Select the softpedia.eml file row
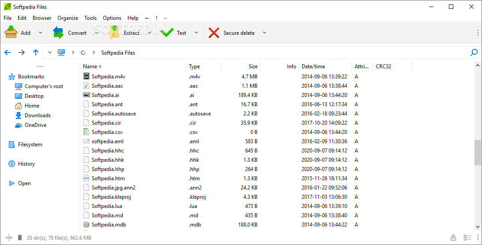Image resolution: width=482 pixels, height=245 pixels. (x=278, y=141)
